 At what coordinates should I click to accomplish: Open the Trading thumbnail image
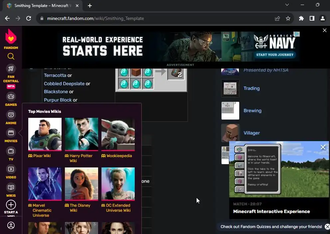click(x=230, y=88)
